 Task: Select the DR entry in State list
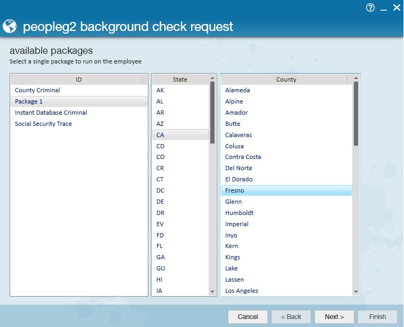point(180,213)
